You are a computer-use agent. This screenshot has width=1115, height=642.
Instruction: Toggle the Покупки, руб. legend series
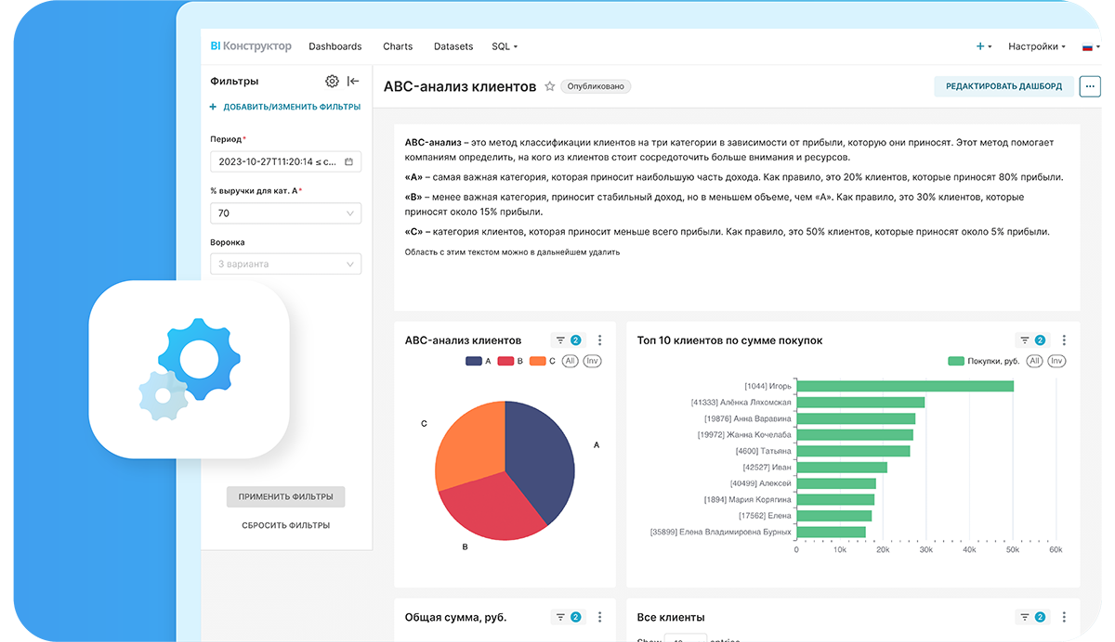(983, 361)
